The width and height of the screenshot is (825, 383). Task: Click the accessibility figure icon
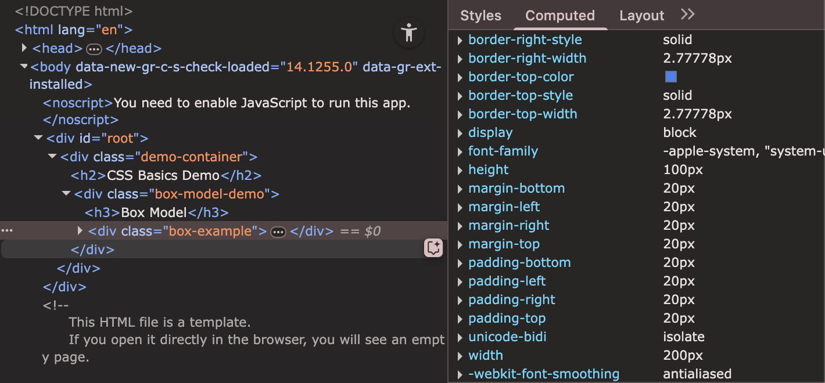tap(409, 32)
